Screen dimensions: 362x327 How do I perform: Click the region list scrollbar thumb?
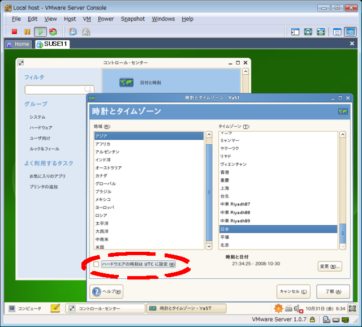(x=209, y=192)
